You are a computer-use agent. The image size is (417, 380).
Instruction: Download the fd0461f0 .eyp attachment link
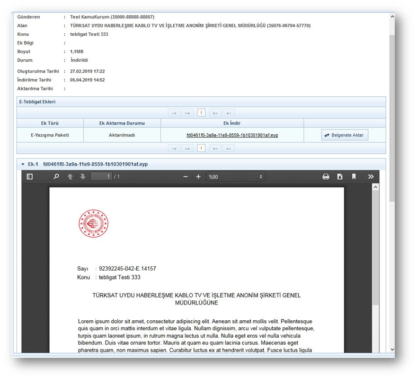coord(232,135)
